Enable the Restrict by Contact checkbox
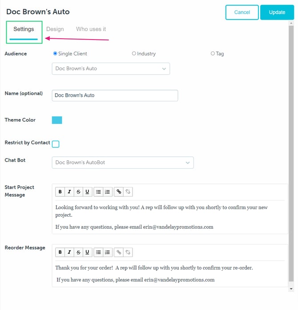This screenshot has width=298, height=310. coord(56,144)
